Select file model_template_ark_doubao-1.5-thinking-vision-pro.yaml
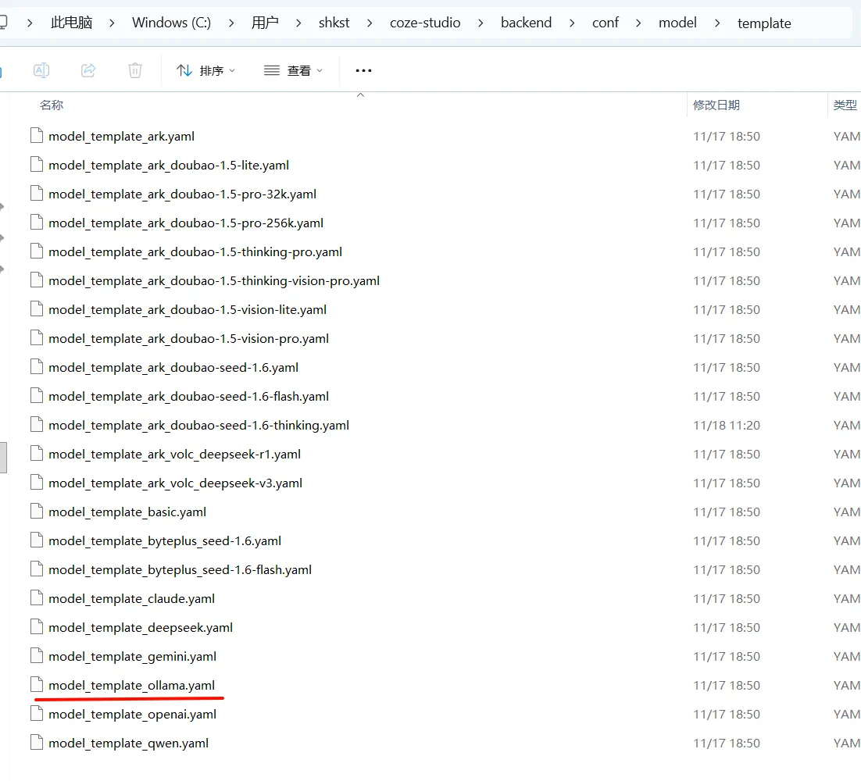The height and width of the screenshot is (781, 861). (x=214, y=281)
